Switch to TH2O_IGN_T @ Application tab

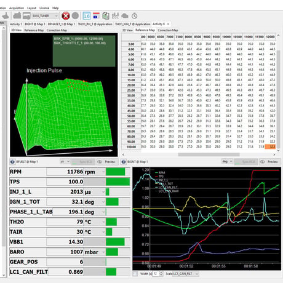coord(132,24)
